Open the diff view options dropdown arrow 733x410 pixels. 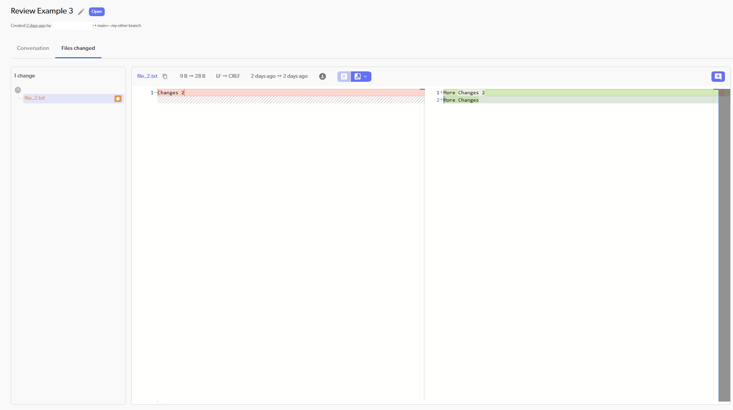pos(366,76)
